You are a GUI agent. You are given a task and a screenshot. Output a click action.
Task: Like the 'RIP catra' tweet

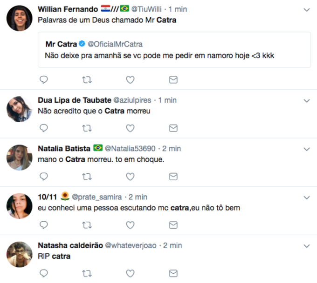click(130, 273)
